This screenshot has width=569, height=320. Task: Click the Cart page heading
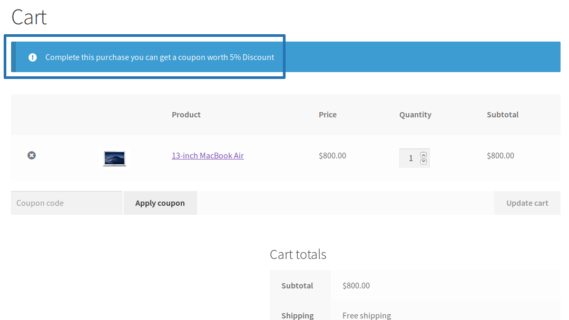[x=29, y=17]
